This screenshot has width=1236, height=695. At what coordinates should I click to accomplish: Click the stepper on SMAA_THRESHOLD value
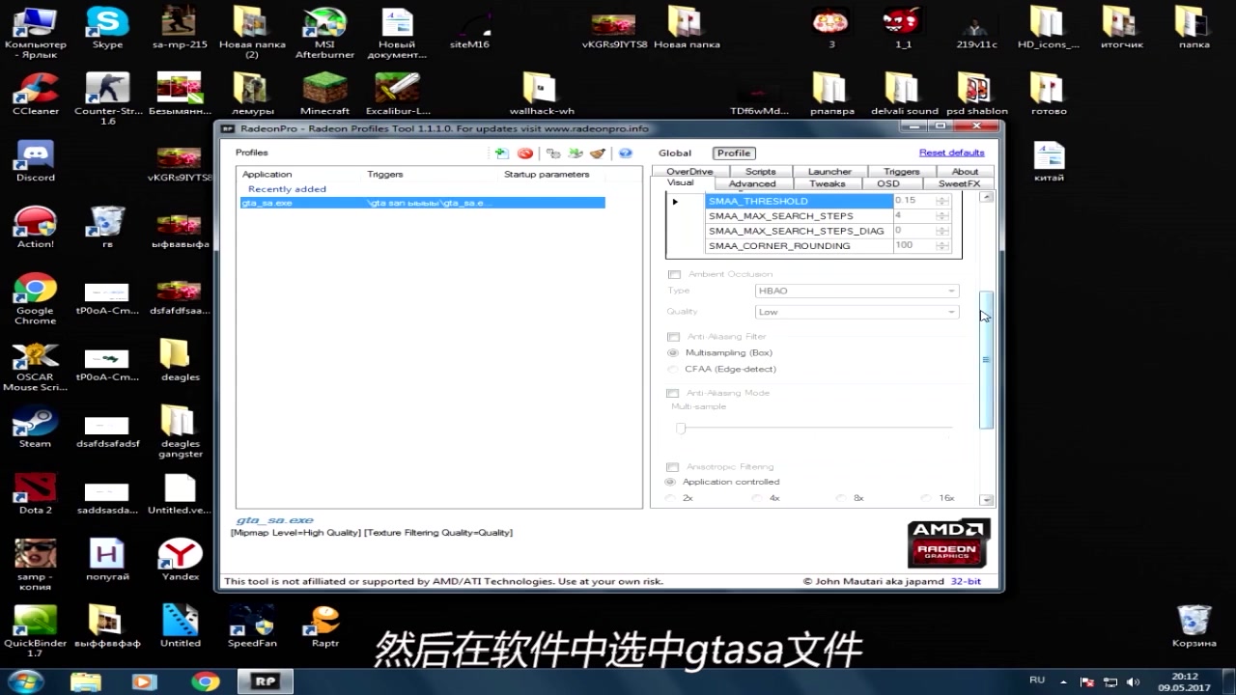coord(942,201)
